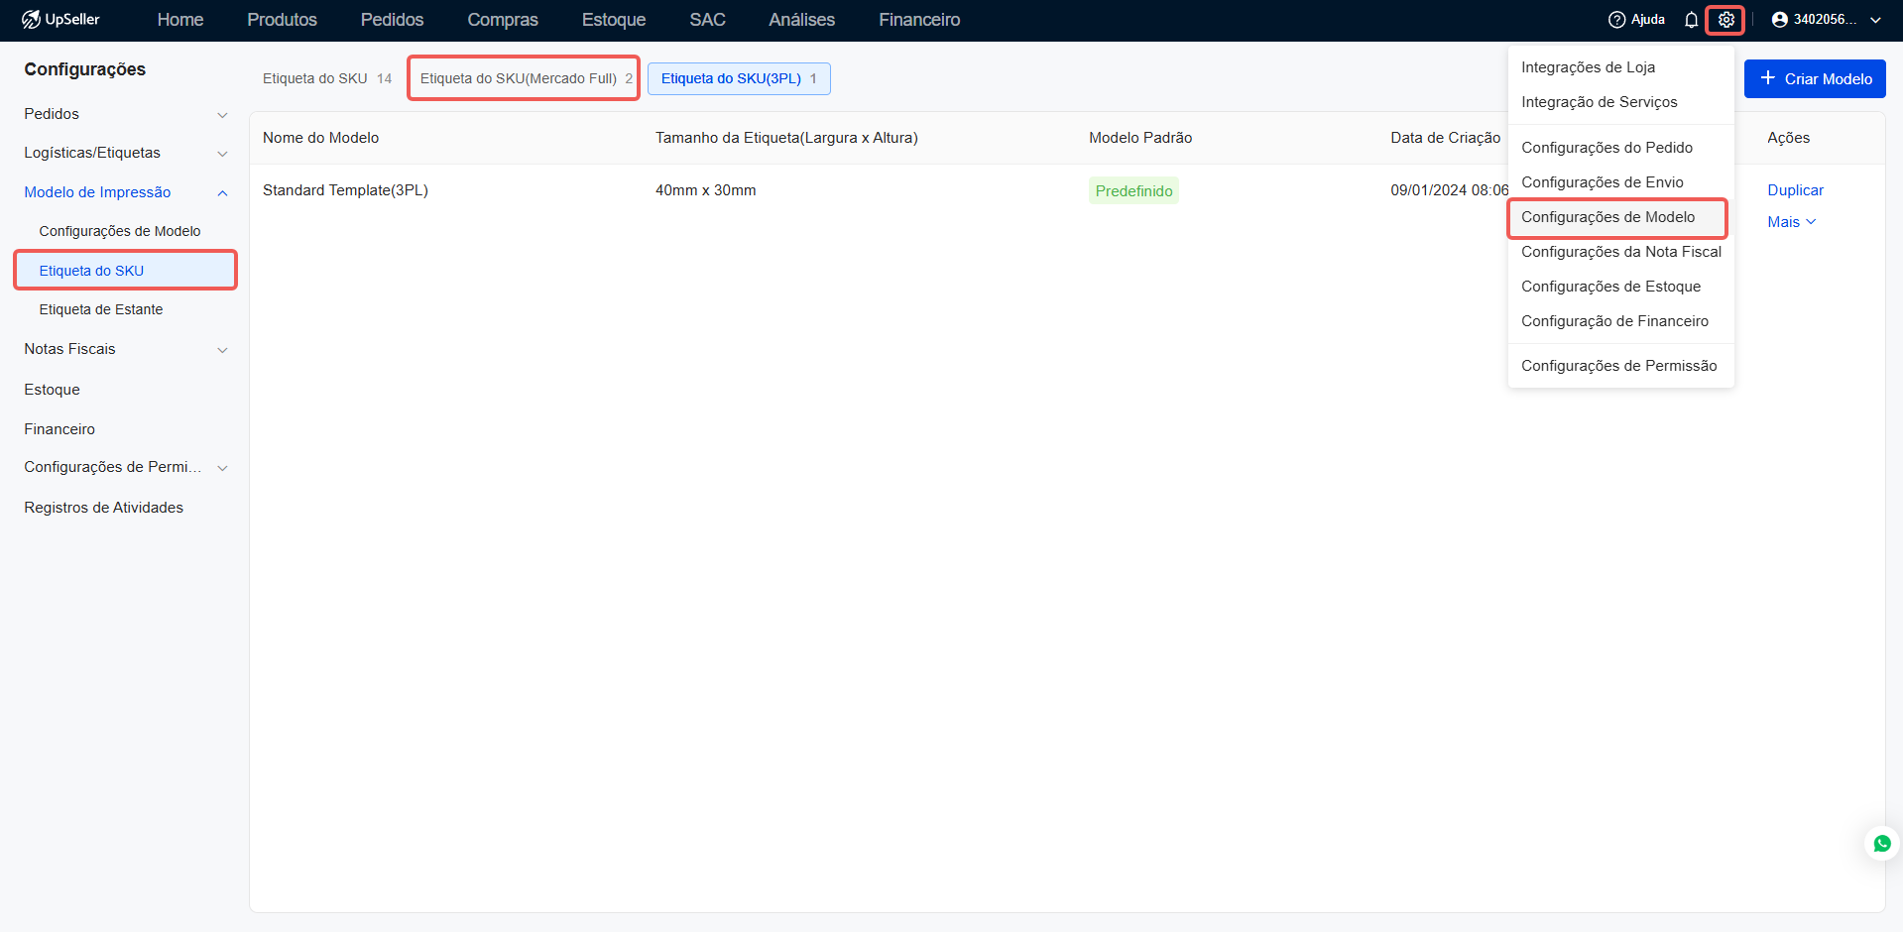The width and height of the screenshot is (1903, 932).
Task: Open Estoque in the sidebar
Action: (x=53, y=390)
